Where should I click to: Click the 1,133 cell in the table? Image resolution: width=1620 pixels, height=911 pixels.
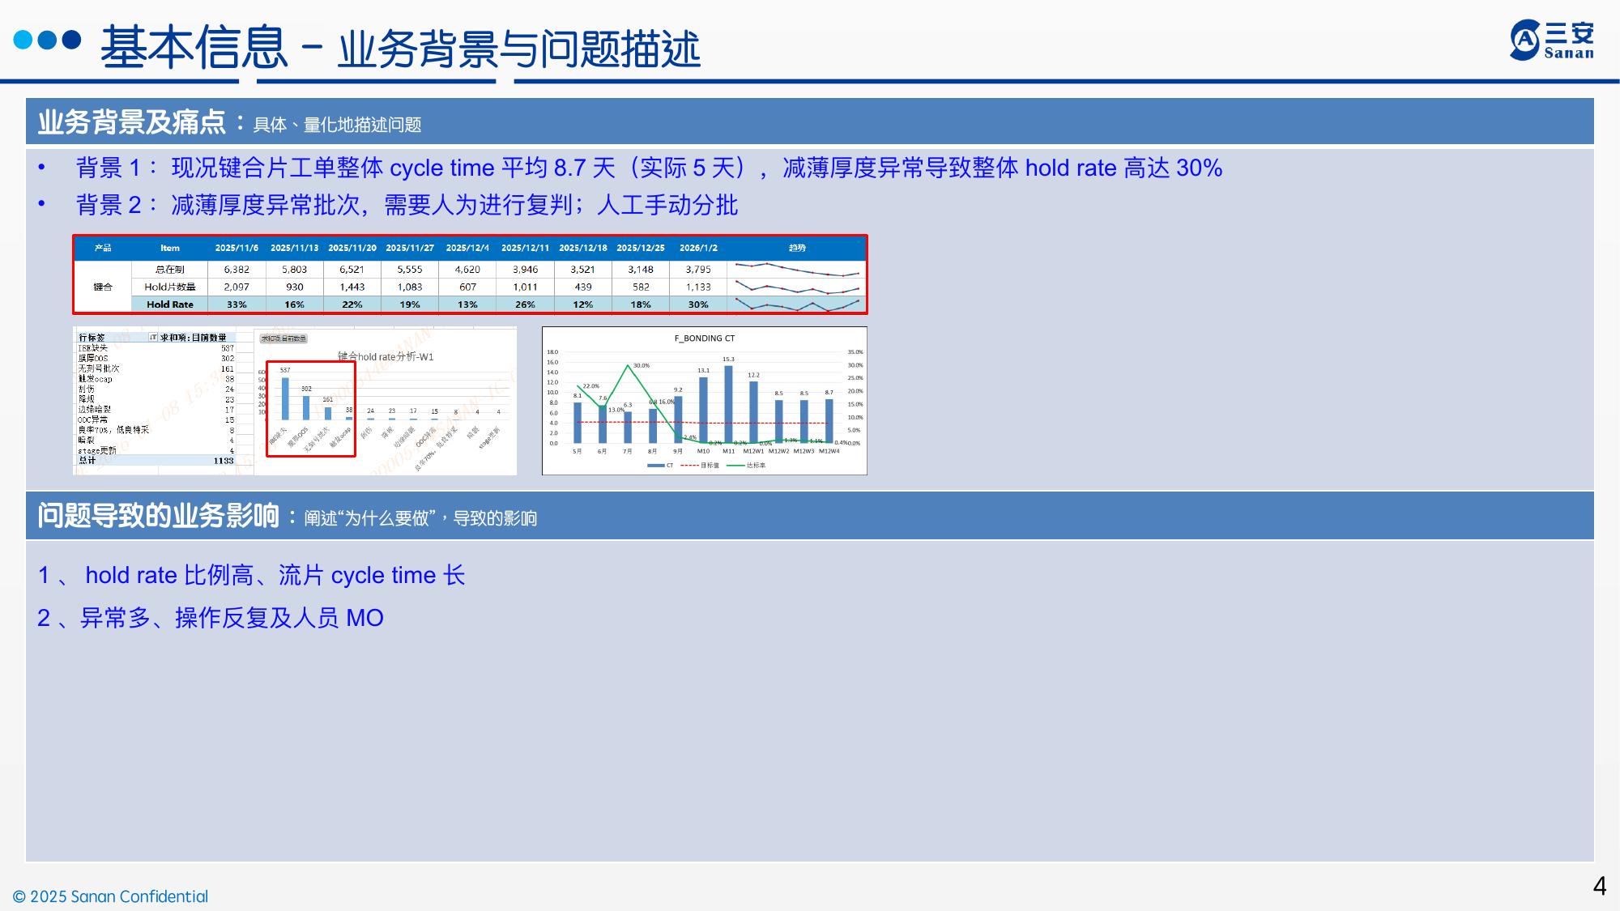(698, 287)
